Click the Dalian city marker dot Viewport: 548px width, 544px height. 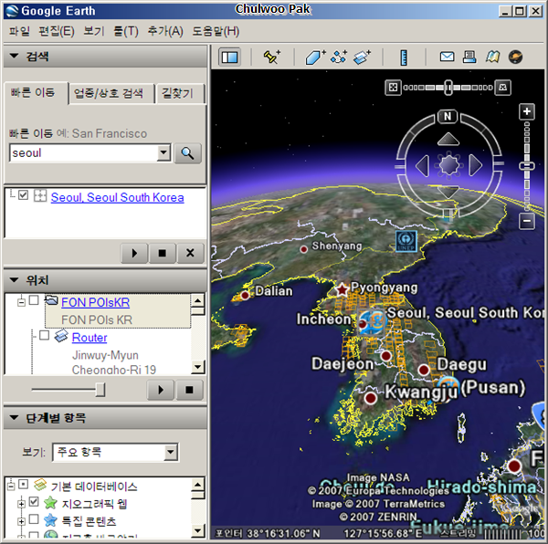pos(245,295)
